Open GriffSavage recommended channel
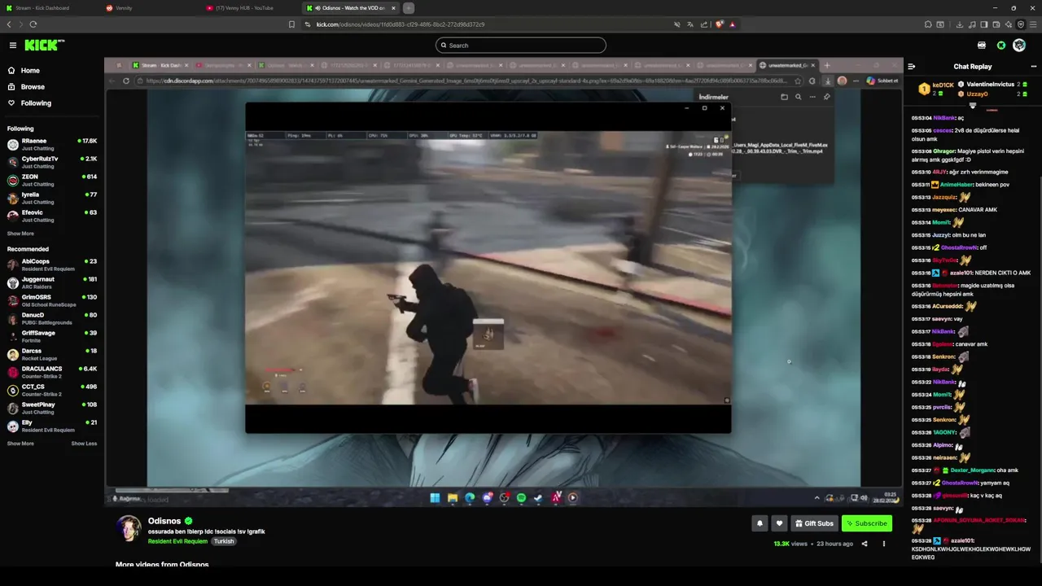Viewport: 1042px width, 586px height. (x=52, y=337)
